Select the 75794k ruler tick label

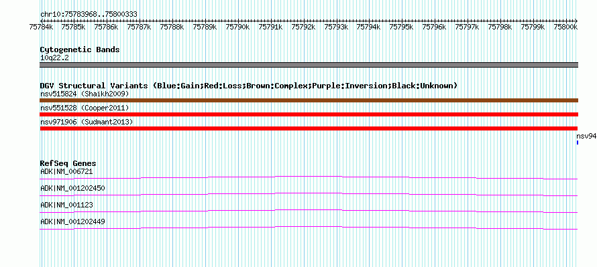[x=368, y=27]
